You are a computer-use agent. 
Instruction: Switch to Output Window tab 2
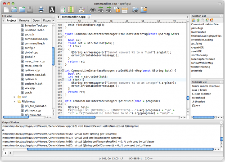10,153
